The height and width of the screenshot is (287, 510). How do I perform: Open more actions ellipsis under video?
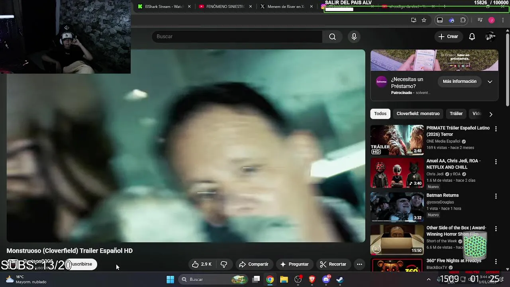[359, 264]
